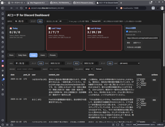Open sidebar settings gear at bottom
The width and height of the screenshot is (165, 127).
3,120
